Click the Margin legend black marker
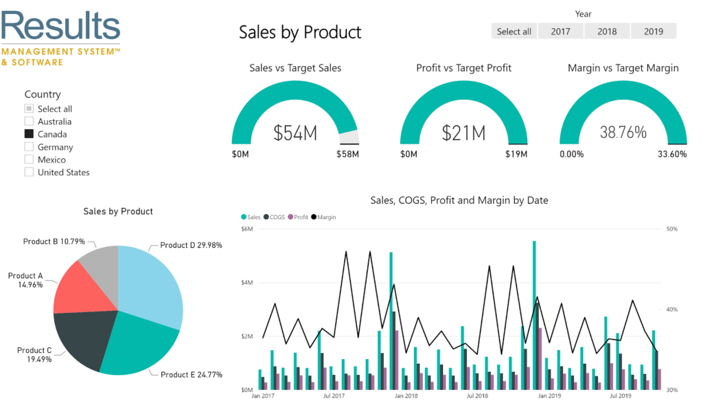The height and width of the screenshot is (405, 703). [x=314, y=217]
